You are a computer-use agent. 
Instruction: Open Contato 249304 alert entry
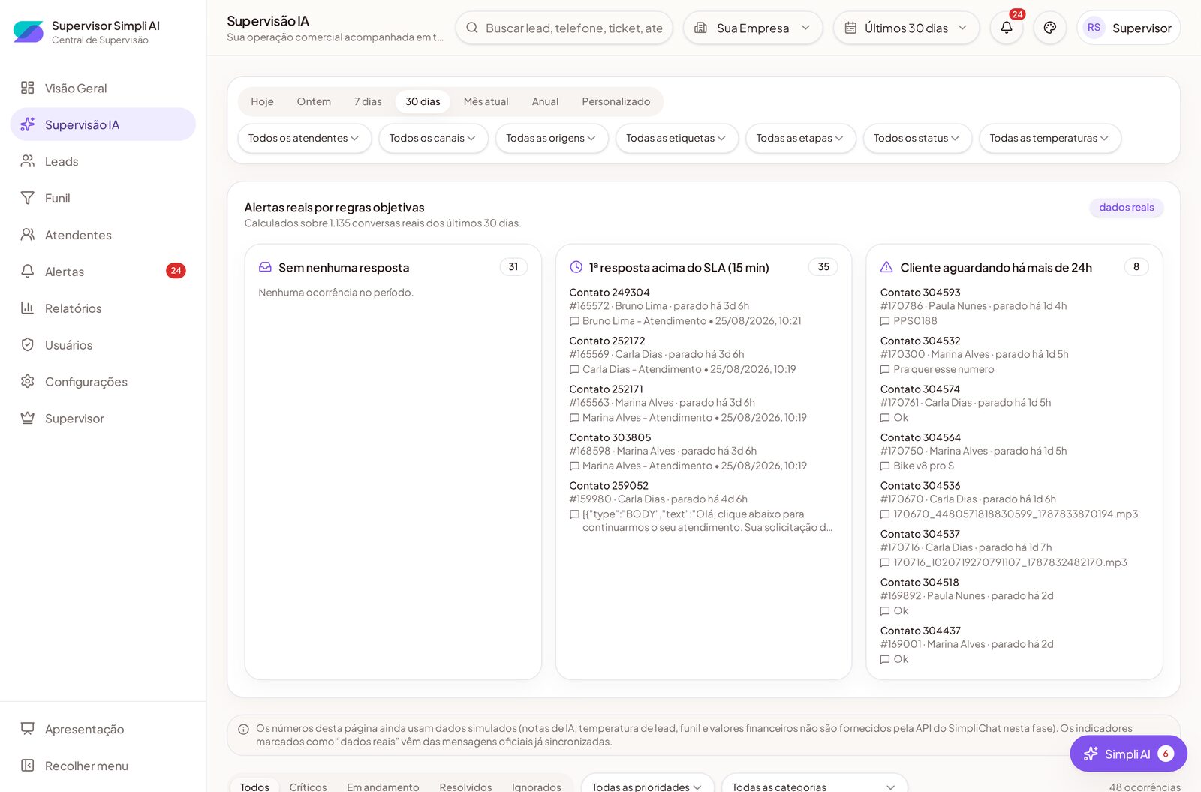[x=702, y=306]
